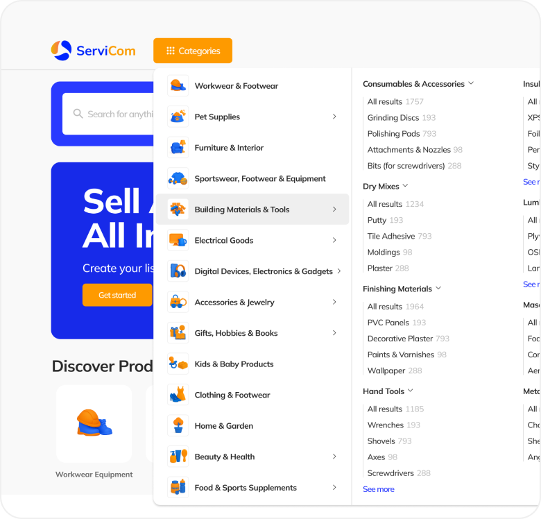Open PVC Panels 193 subcategory
Viewport: 541px width, 519px height.
click(x=397, y=323)
